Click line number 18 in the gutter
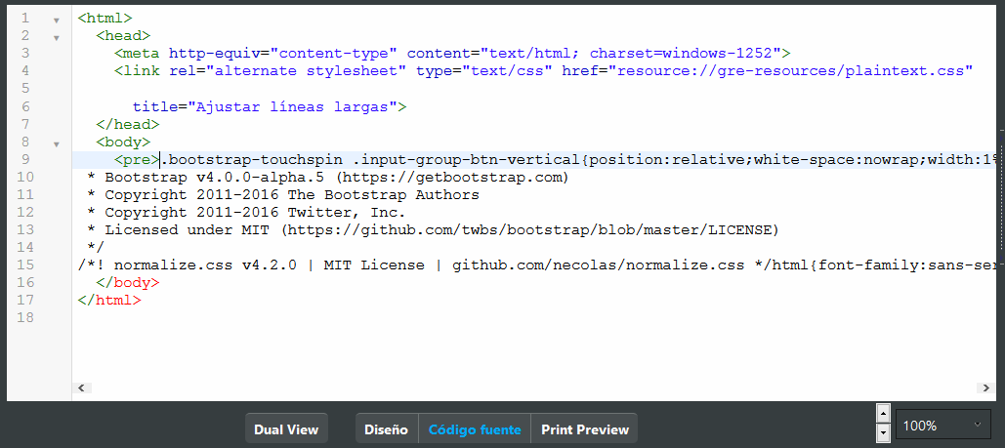The width and height of the screenshot is (1005, 448). point(25,317)
